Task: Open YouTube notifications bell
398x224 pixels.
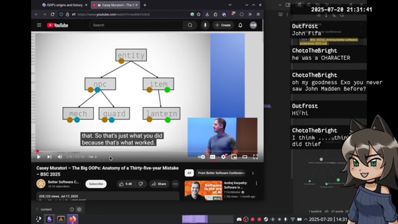Action: click(x=240, y=25)
